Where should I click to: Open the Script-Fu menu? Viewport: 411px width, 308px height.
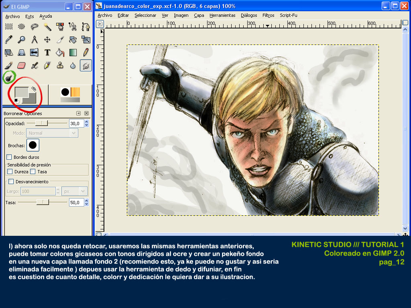point(289,15)
